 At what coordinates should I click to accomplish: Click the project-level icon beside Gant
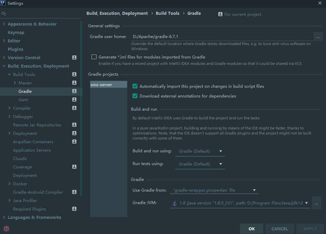point(74,100)
